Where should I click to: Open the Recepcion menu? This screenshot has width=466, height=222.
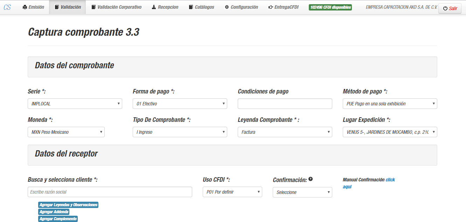pos(165,7)
